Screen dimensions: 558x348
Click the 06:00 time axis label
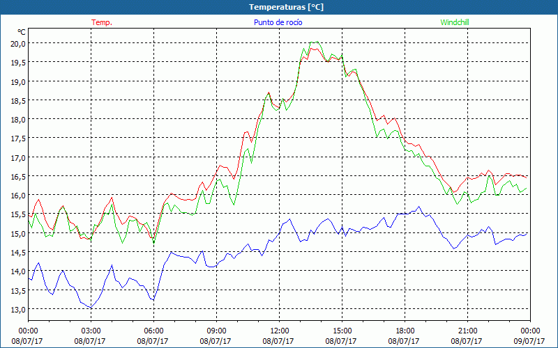coord(153,331)
